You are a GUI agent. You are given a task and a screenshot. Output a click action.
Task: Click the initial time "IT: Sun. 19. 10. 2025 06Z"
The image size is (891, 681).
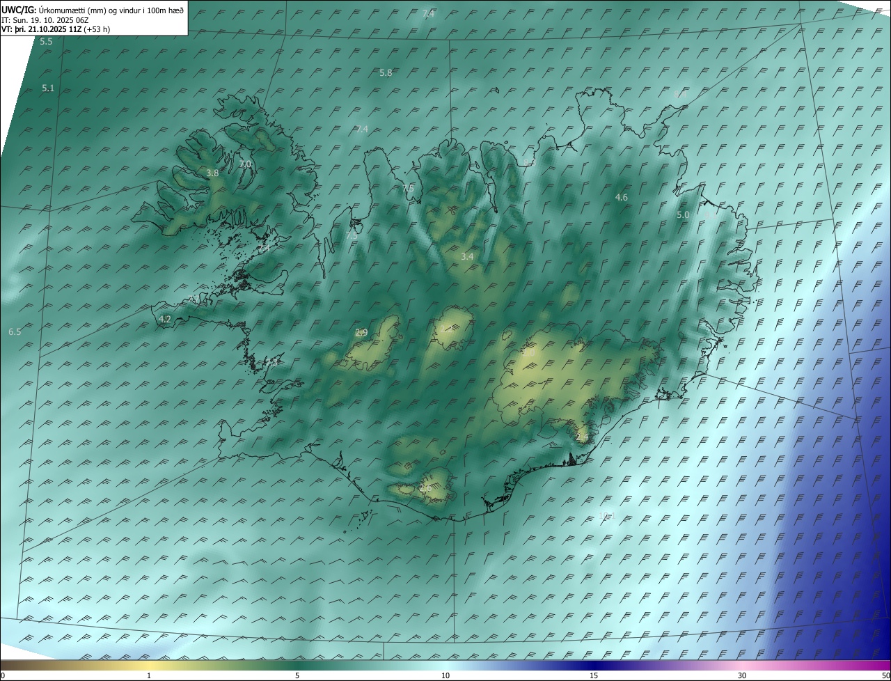tap(47, 20)
